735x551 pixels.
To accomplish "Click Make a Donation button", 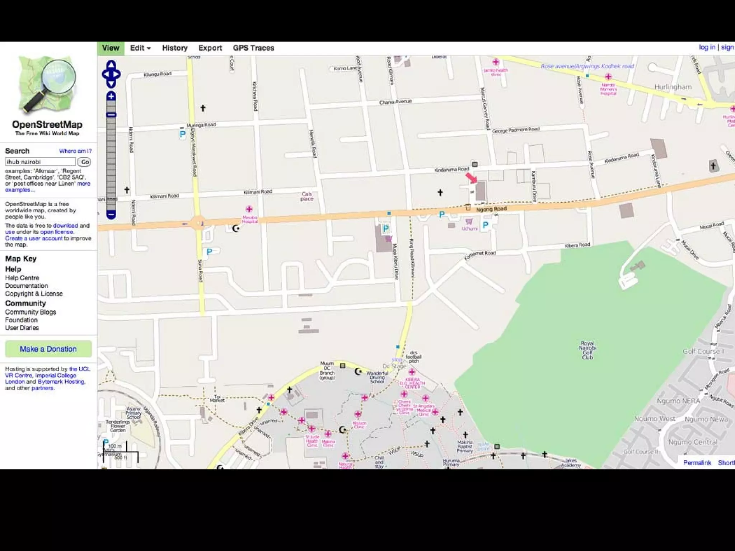I will point(48,349).
